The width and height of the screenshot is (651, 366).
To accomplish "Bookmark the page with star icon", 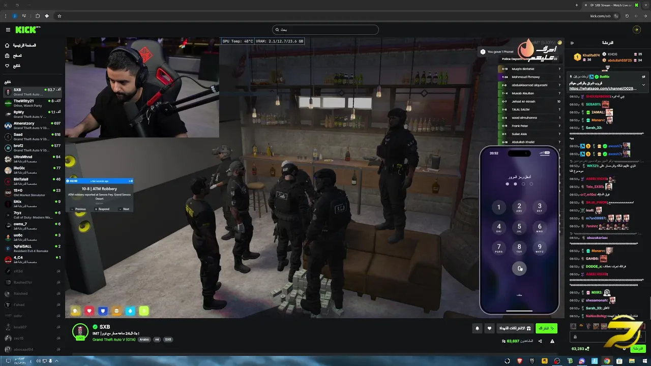I will [59, 16].
